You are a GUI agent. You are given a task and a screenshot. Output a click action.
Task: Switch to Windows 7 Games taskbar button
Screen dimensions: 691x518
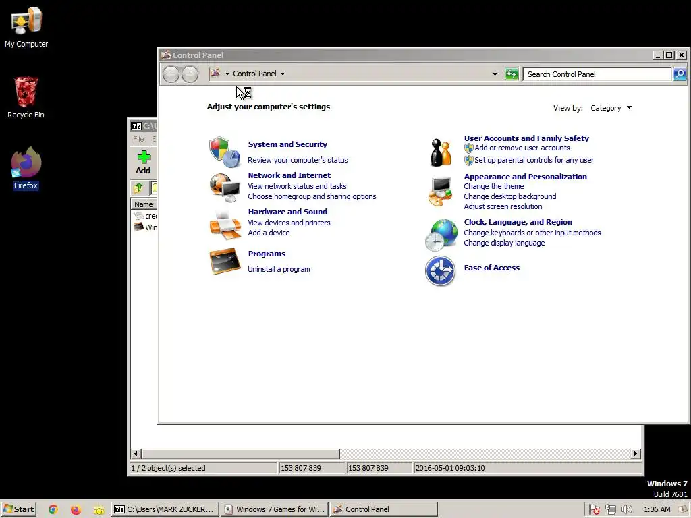[274, 509]
